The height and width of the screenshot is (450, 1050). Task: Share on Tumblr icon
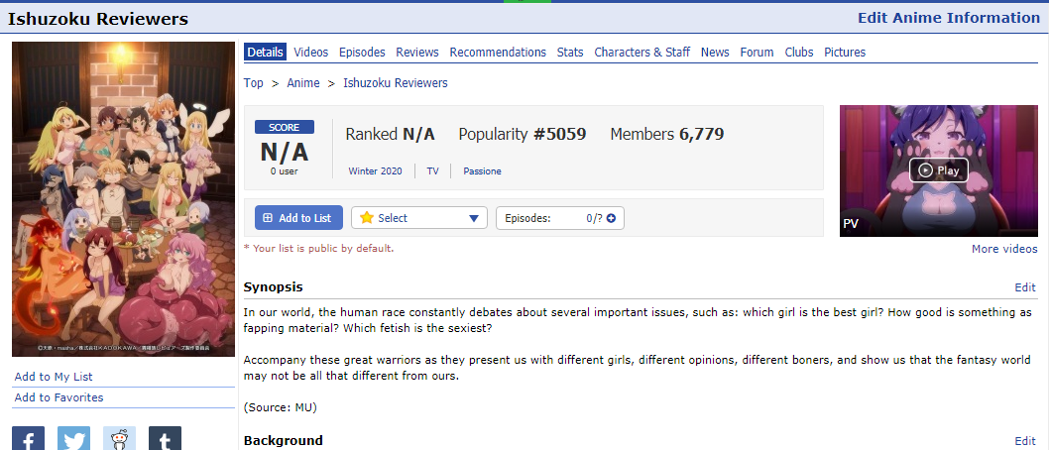pos(165,438)
